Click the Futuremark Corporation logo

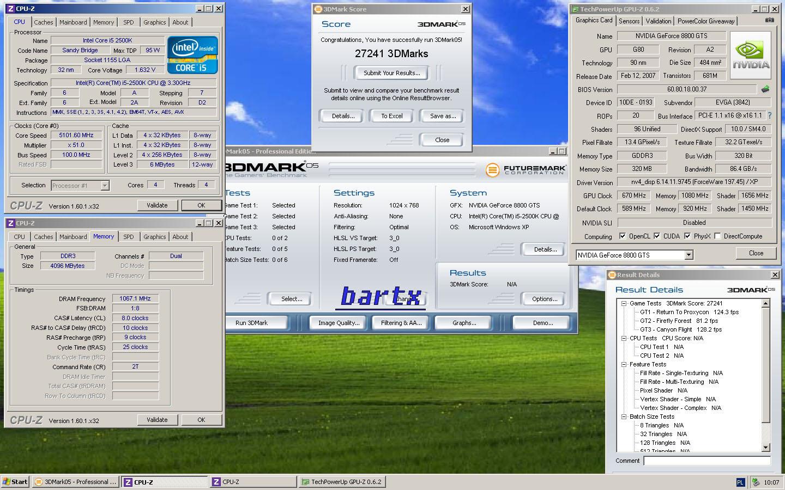[526, 170]
